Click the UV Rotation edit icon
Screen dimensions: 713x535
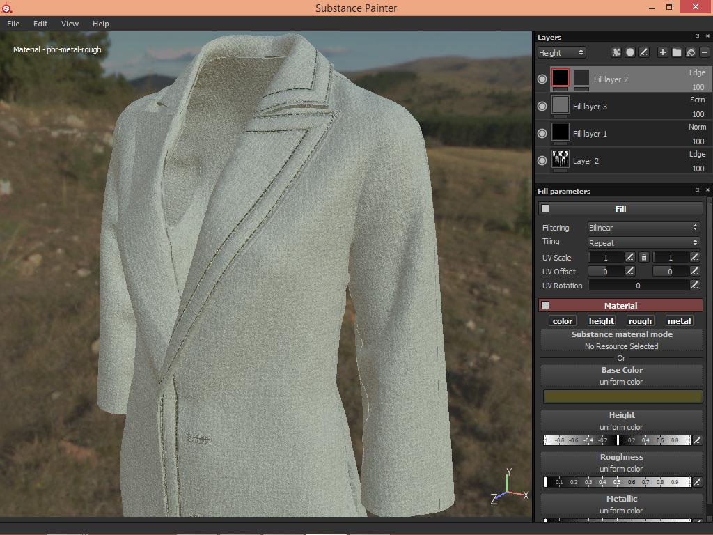click(694, 285)
